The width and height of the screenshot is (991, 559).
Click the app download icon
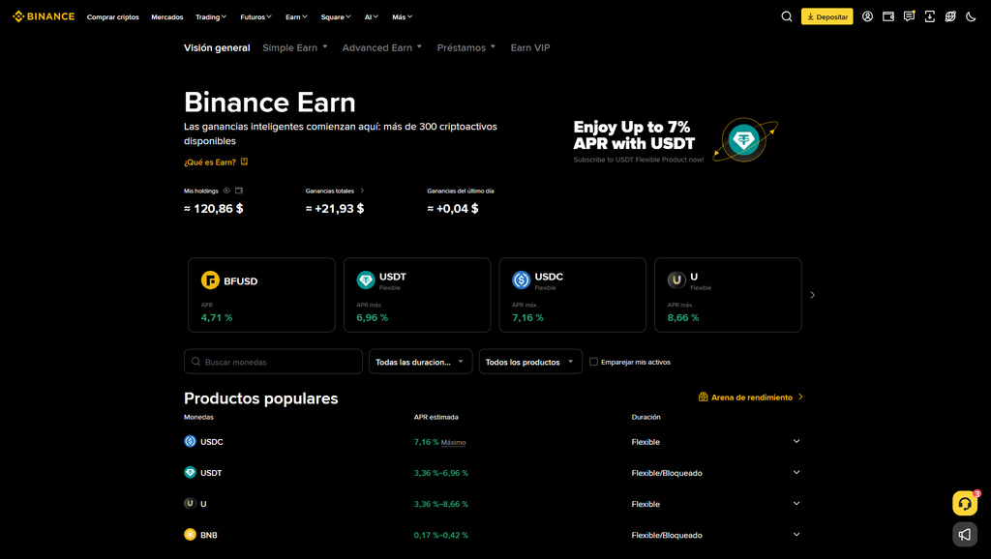click(930, 16)
